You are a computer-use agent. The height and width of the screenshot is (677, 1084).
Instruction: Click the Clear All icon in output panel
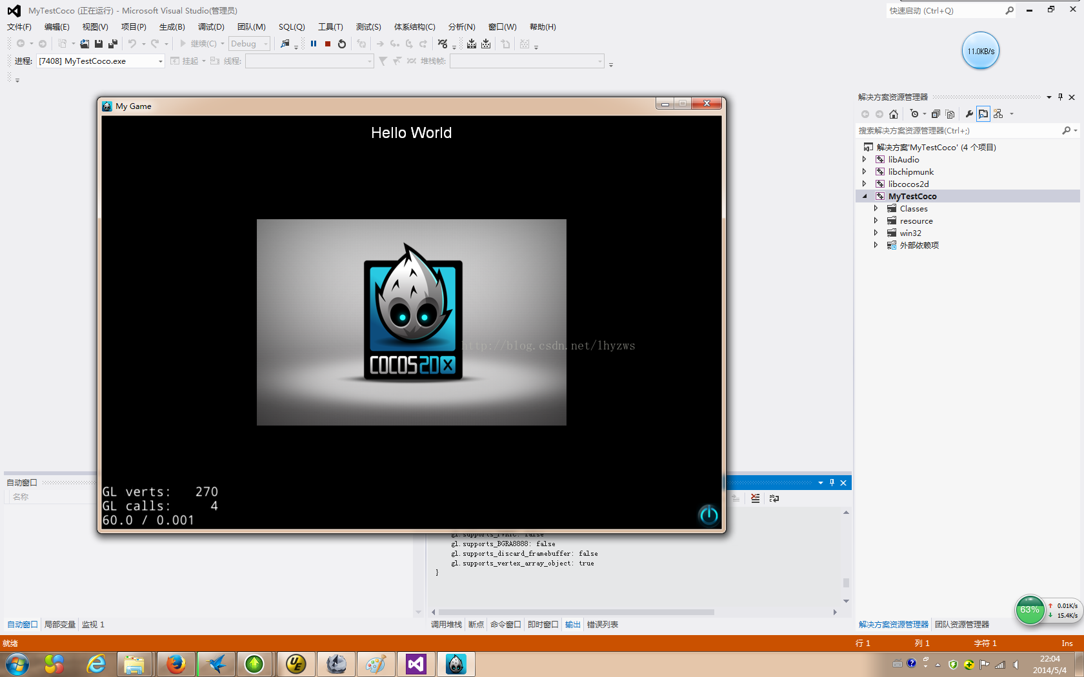pos(756,498)
